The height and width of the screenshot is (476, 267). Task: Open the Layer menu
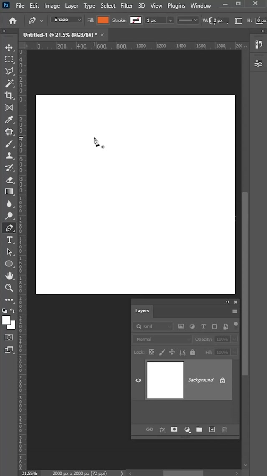click(72, 6)
